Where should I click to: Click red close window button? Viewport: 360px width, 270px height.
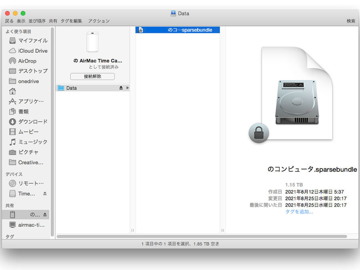(x=7, y=13)
